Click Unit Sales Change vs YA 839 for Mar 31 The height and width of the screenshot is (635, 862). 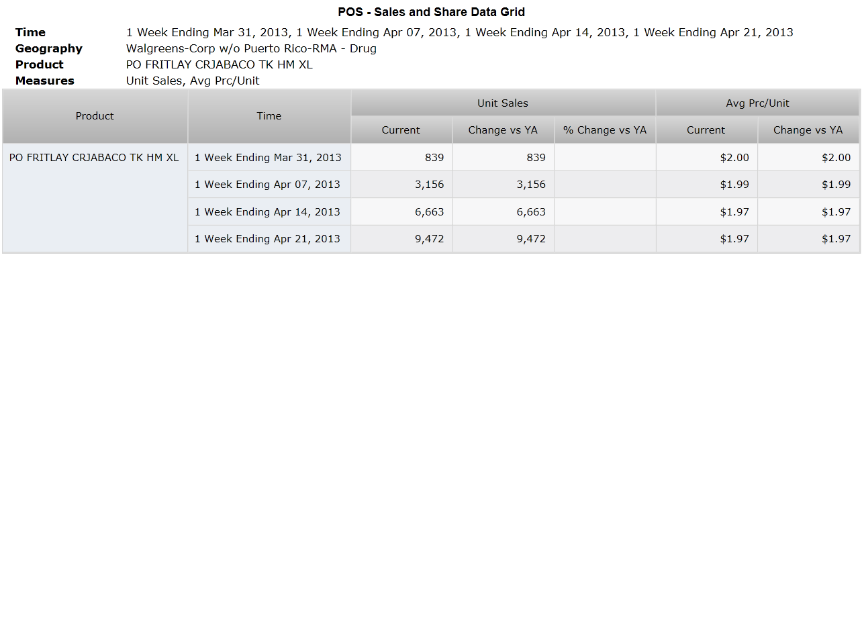504,157
